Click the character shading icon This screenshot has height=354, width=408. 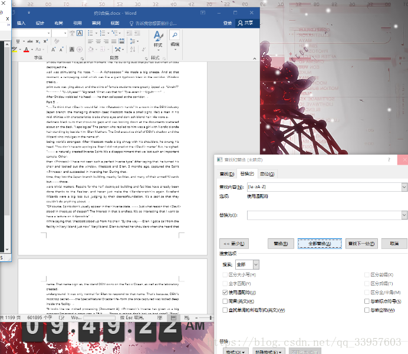coord(72,49)
